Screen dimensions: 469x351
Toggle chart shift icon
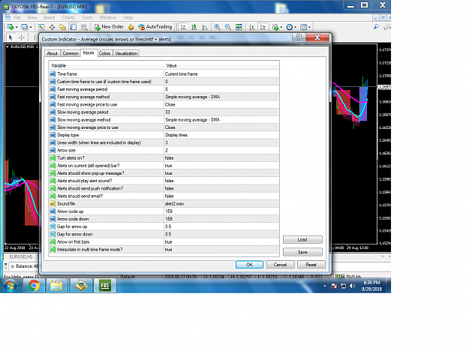pos(263,27)
